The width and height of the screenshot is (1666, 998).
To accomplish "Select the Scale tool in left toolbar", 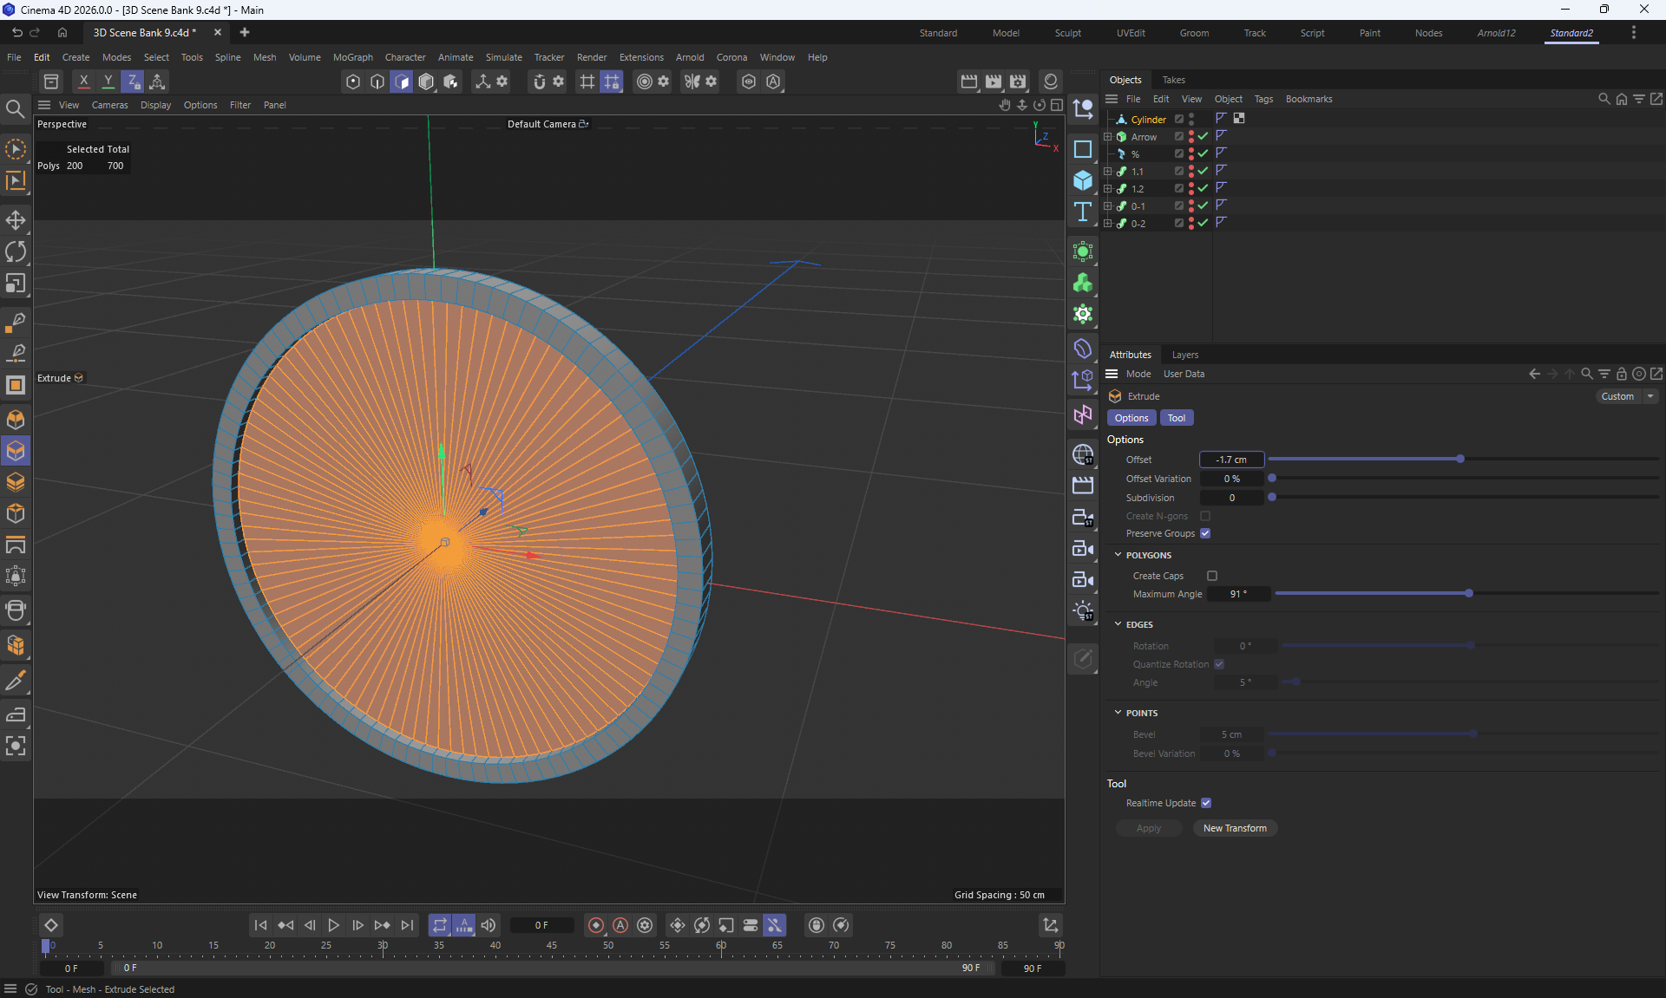I will click(x=16, y=284).
